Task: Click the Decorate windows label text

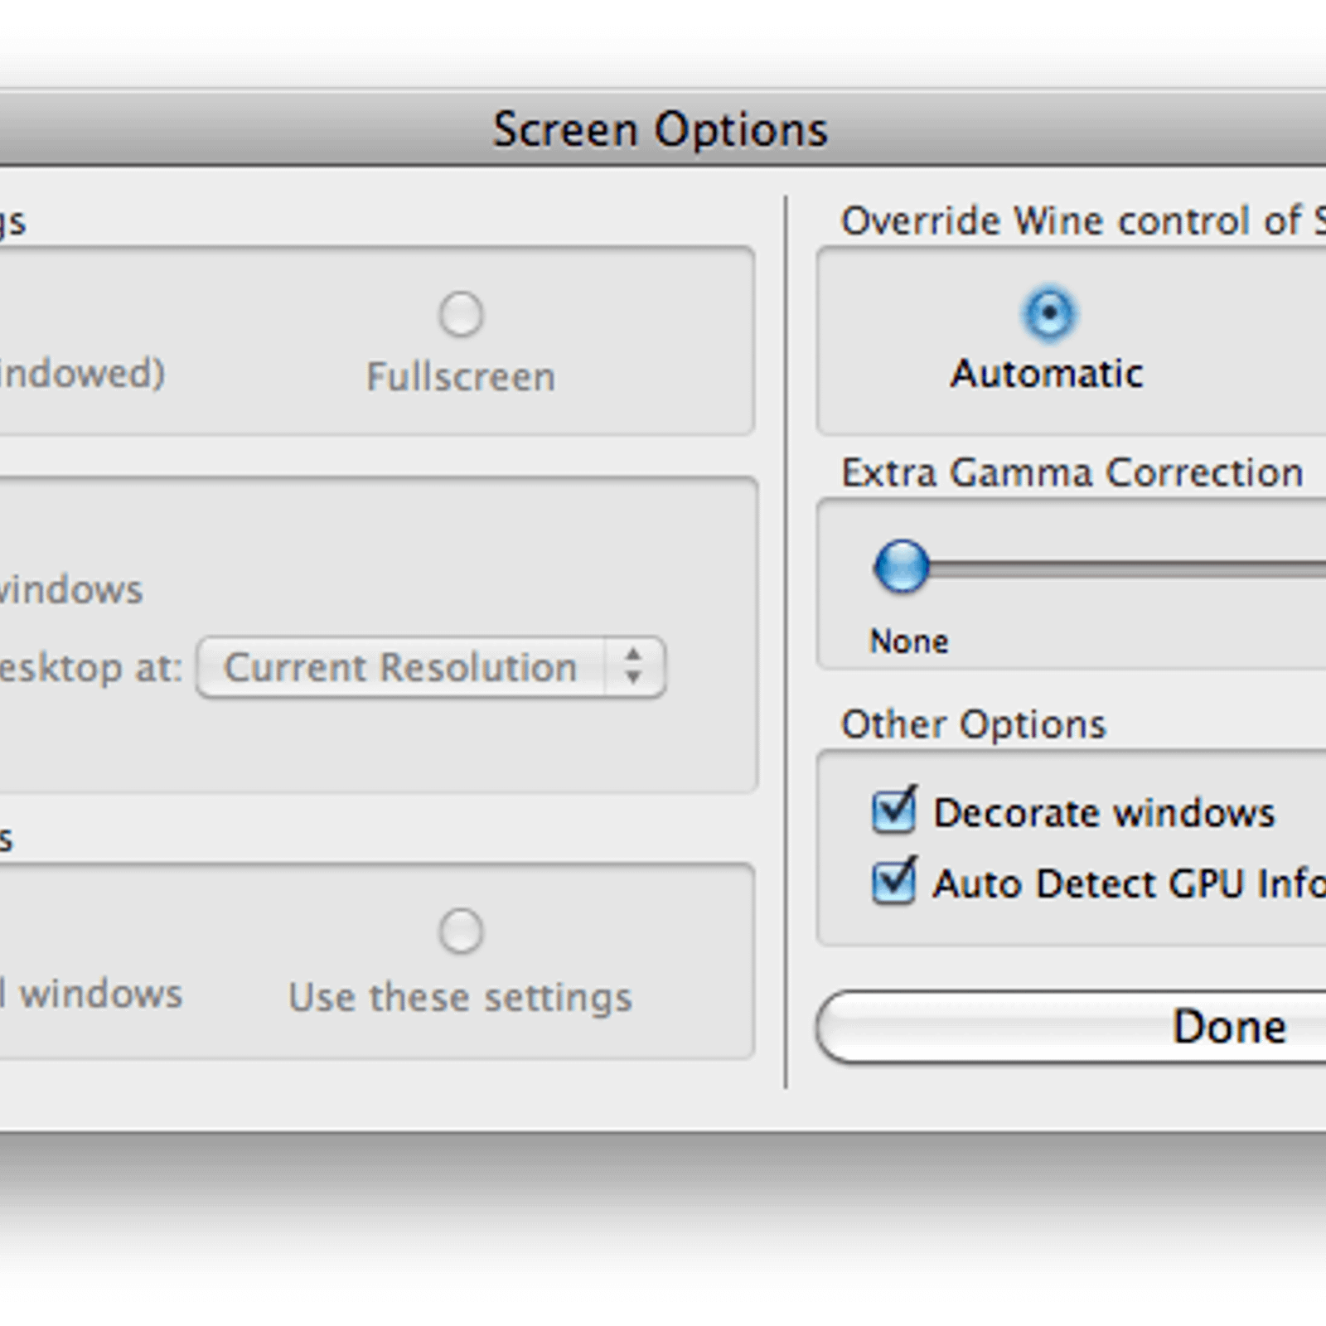Action: [1104, 813]
